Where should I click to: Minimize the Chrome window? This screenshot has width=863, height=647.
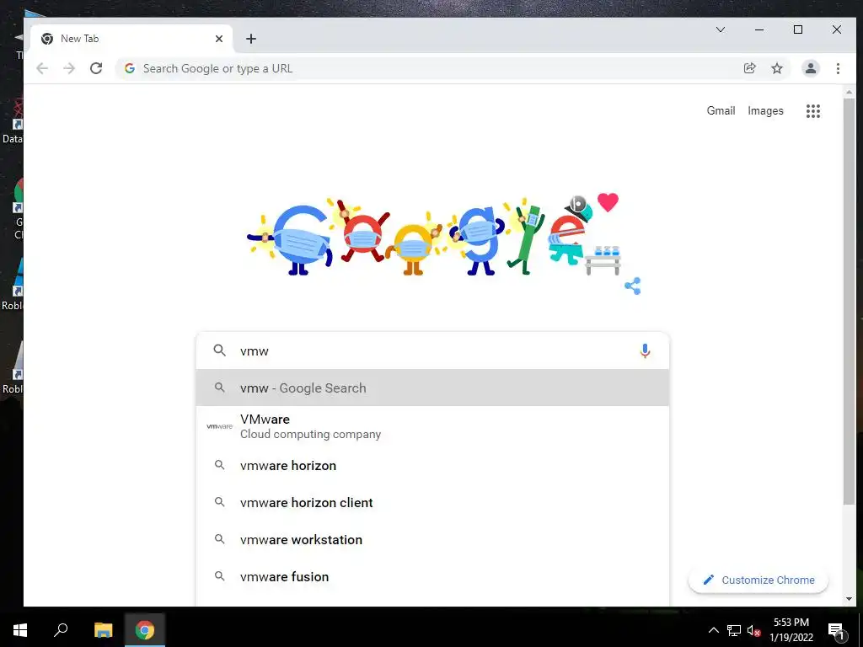(759, 29)
